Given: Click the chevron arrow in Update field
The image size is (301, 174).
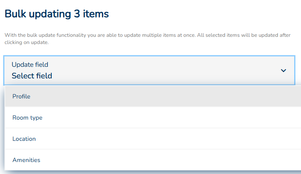Looking at the screenshot, I should point(283,70).
